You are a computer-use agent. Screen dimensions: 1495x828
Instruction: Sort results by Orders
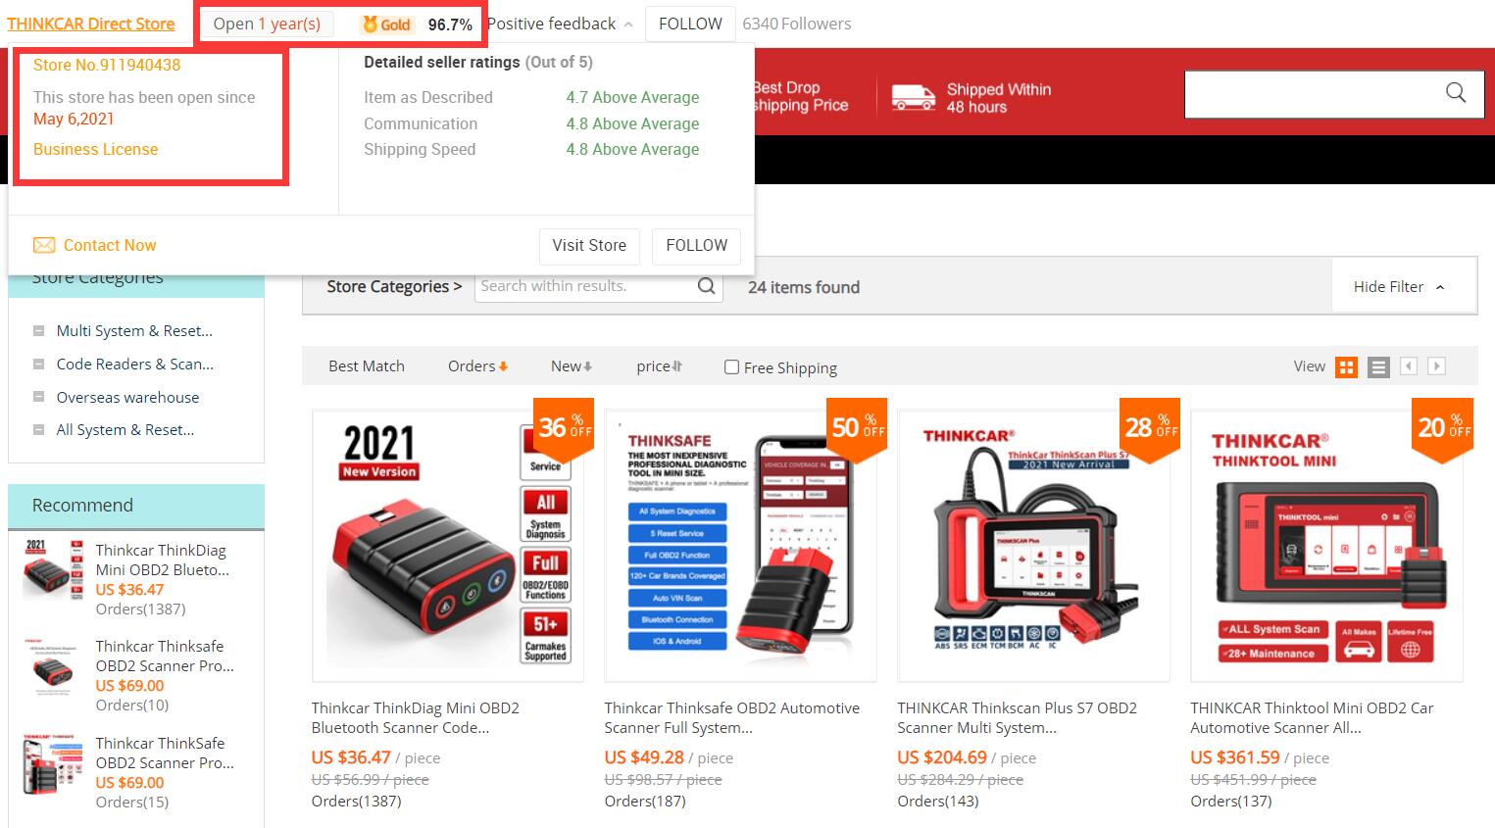pyautogui.click(x=477, y=366)
